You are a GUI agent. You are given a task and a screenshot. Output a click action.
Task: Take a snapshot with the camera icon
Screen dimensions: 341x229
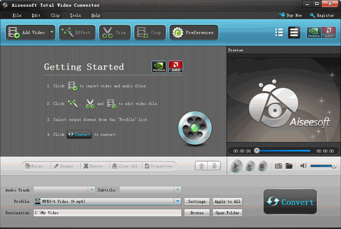click(x=279, y=166)
